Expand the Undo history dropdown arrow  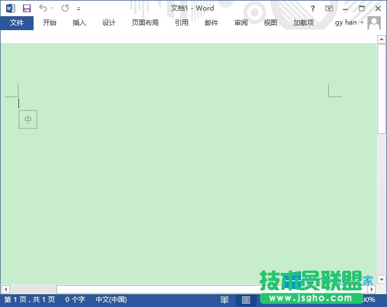point(52,9)
